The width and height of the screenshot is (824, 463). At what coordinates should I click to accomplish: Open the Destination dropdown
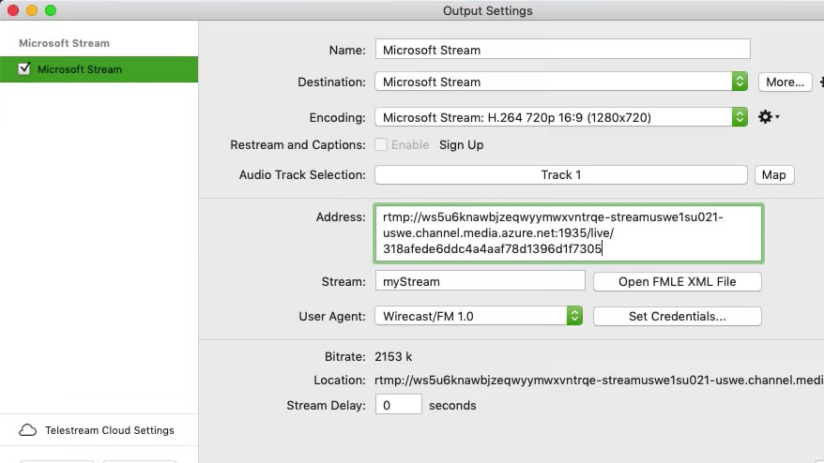point(561,82)
